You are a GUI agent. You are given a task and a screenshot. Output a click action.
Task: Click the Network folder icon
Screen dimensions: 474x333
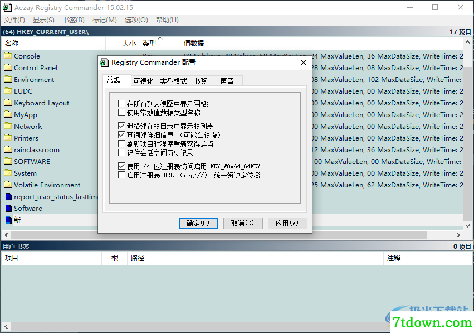[8, 126]
